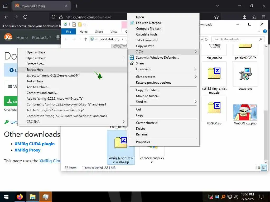Open the Share ribbon tab
270x202 pixels.
[x=99, y=32]
